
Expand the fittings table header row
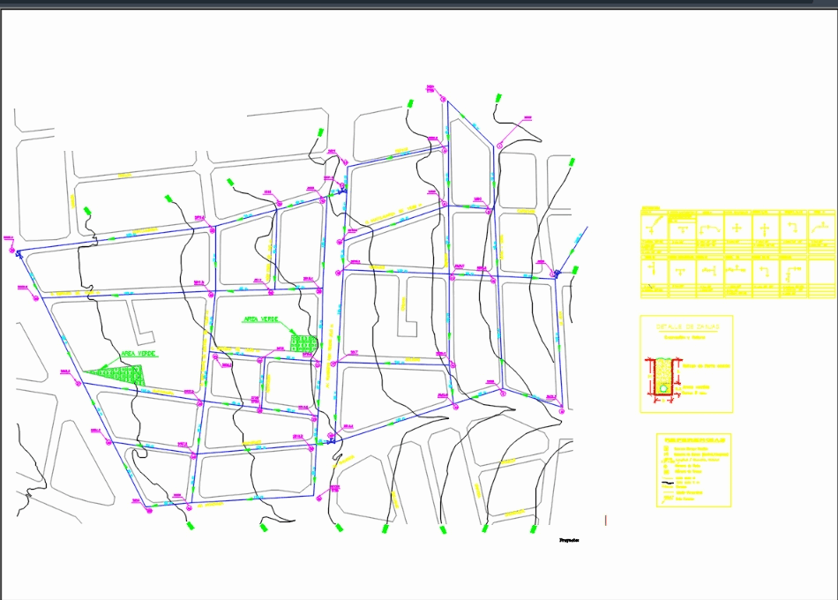coord(738,213)
